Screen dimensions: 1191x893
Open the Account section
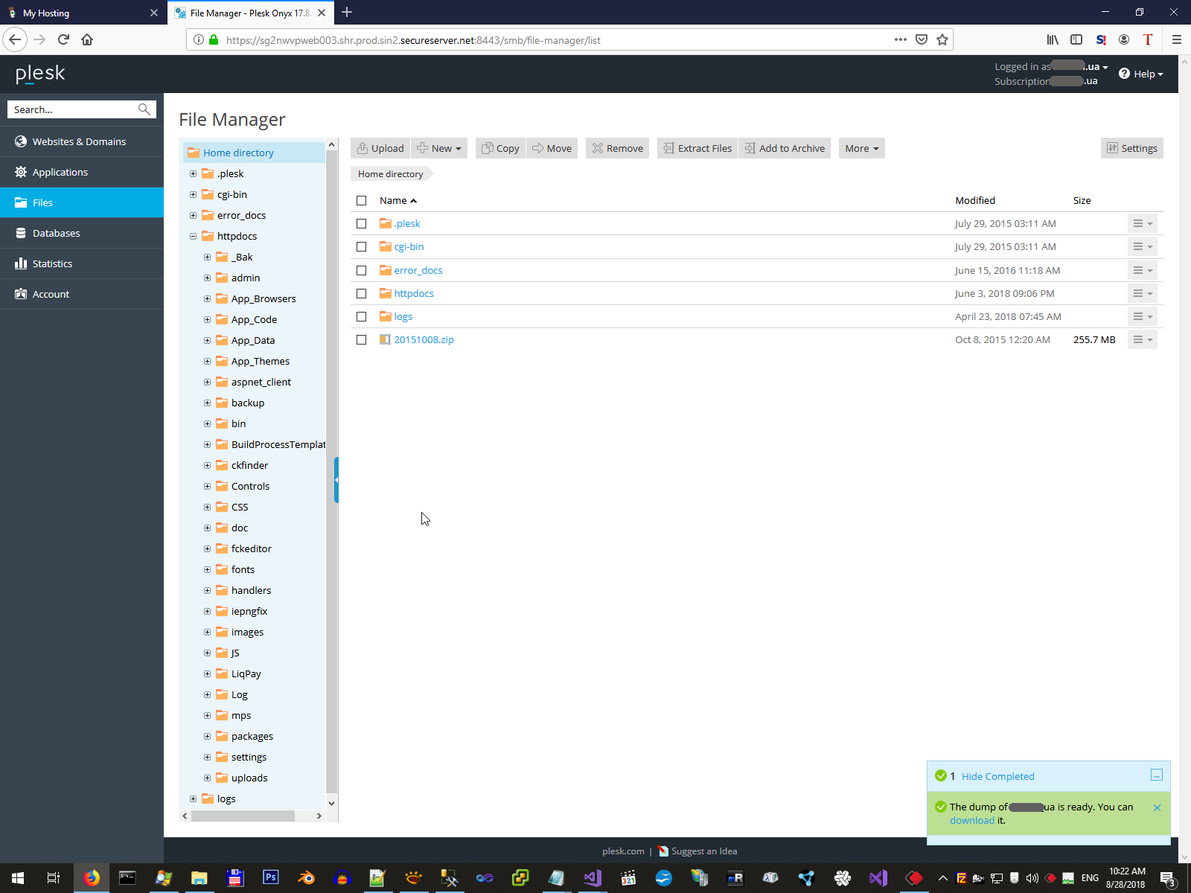click(x=82, y=294)
